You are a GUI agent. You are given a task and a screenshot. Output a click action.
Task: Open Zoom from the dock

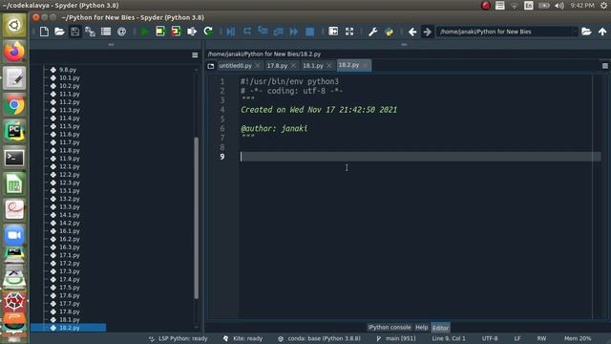pyautogui.click(x=14, y=235)
